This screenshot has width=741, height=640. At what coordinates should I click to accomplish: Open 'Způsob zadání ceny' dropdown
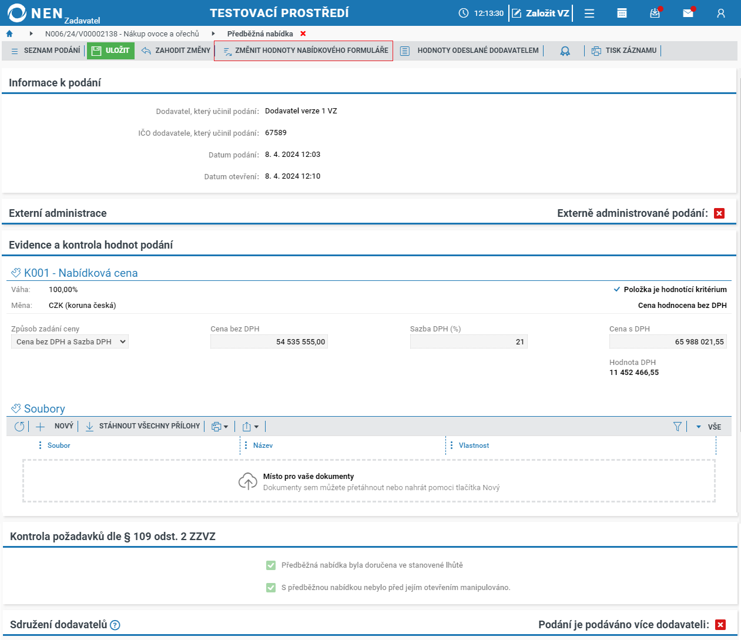[70, 342]
